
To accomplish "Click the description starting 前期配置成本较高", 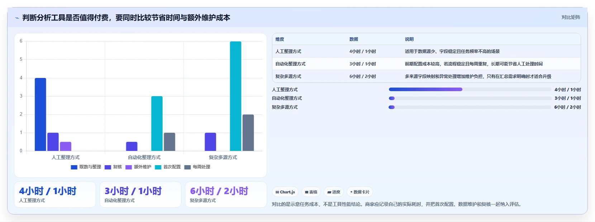I will coord(474,64).
